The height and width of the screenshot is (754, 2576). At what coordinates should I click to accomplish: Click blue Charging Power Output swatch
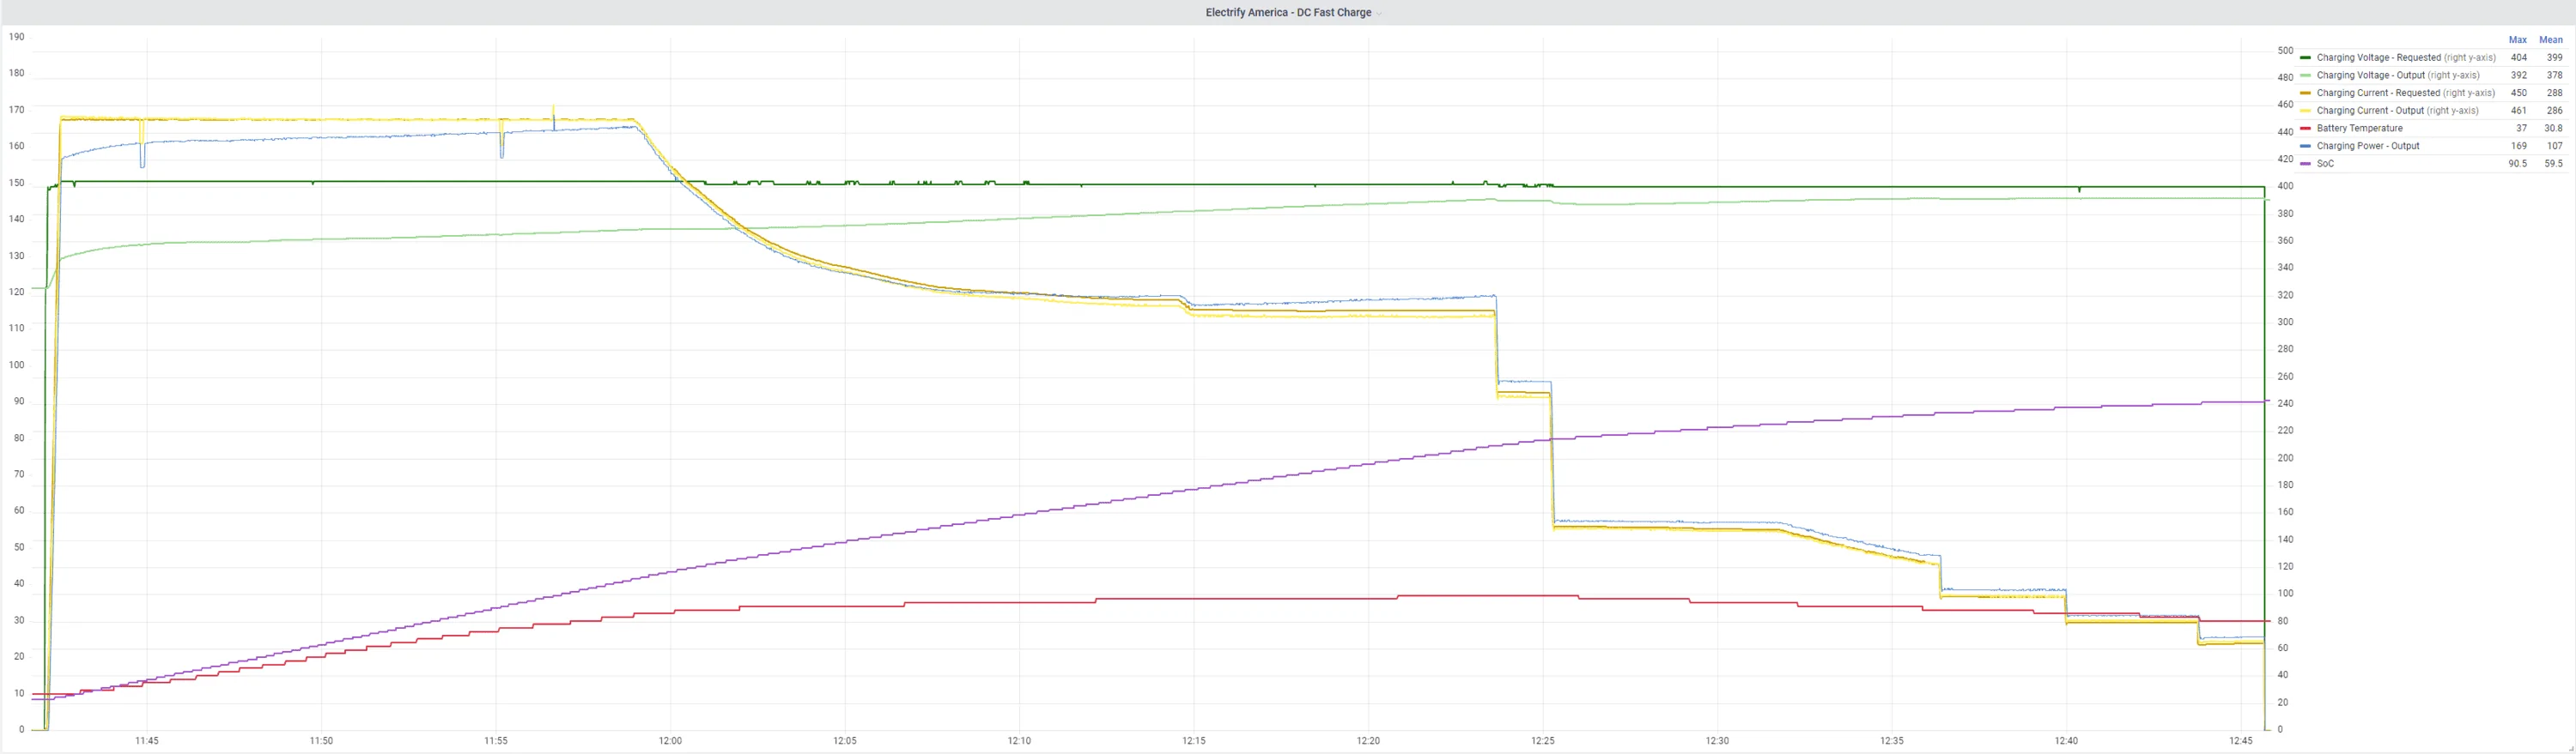[2305, 146]
